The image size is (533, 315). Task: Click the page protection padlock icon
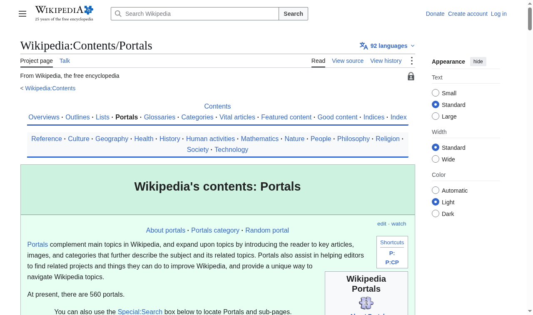pyautogui.click(x=411, y=76)
